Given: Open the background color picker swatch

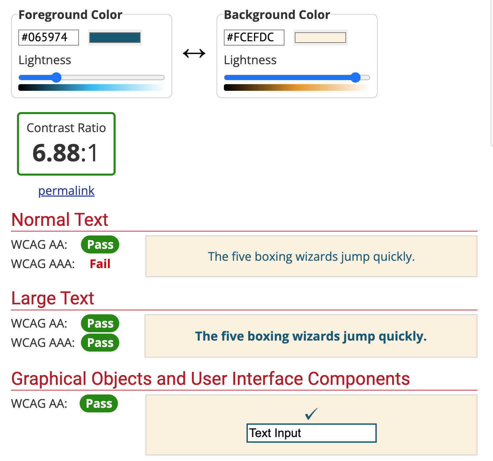Looking at the screenshot, I should coord(320,38).
